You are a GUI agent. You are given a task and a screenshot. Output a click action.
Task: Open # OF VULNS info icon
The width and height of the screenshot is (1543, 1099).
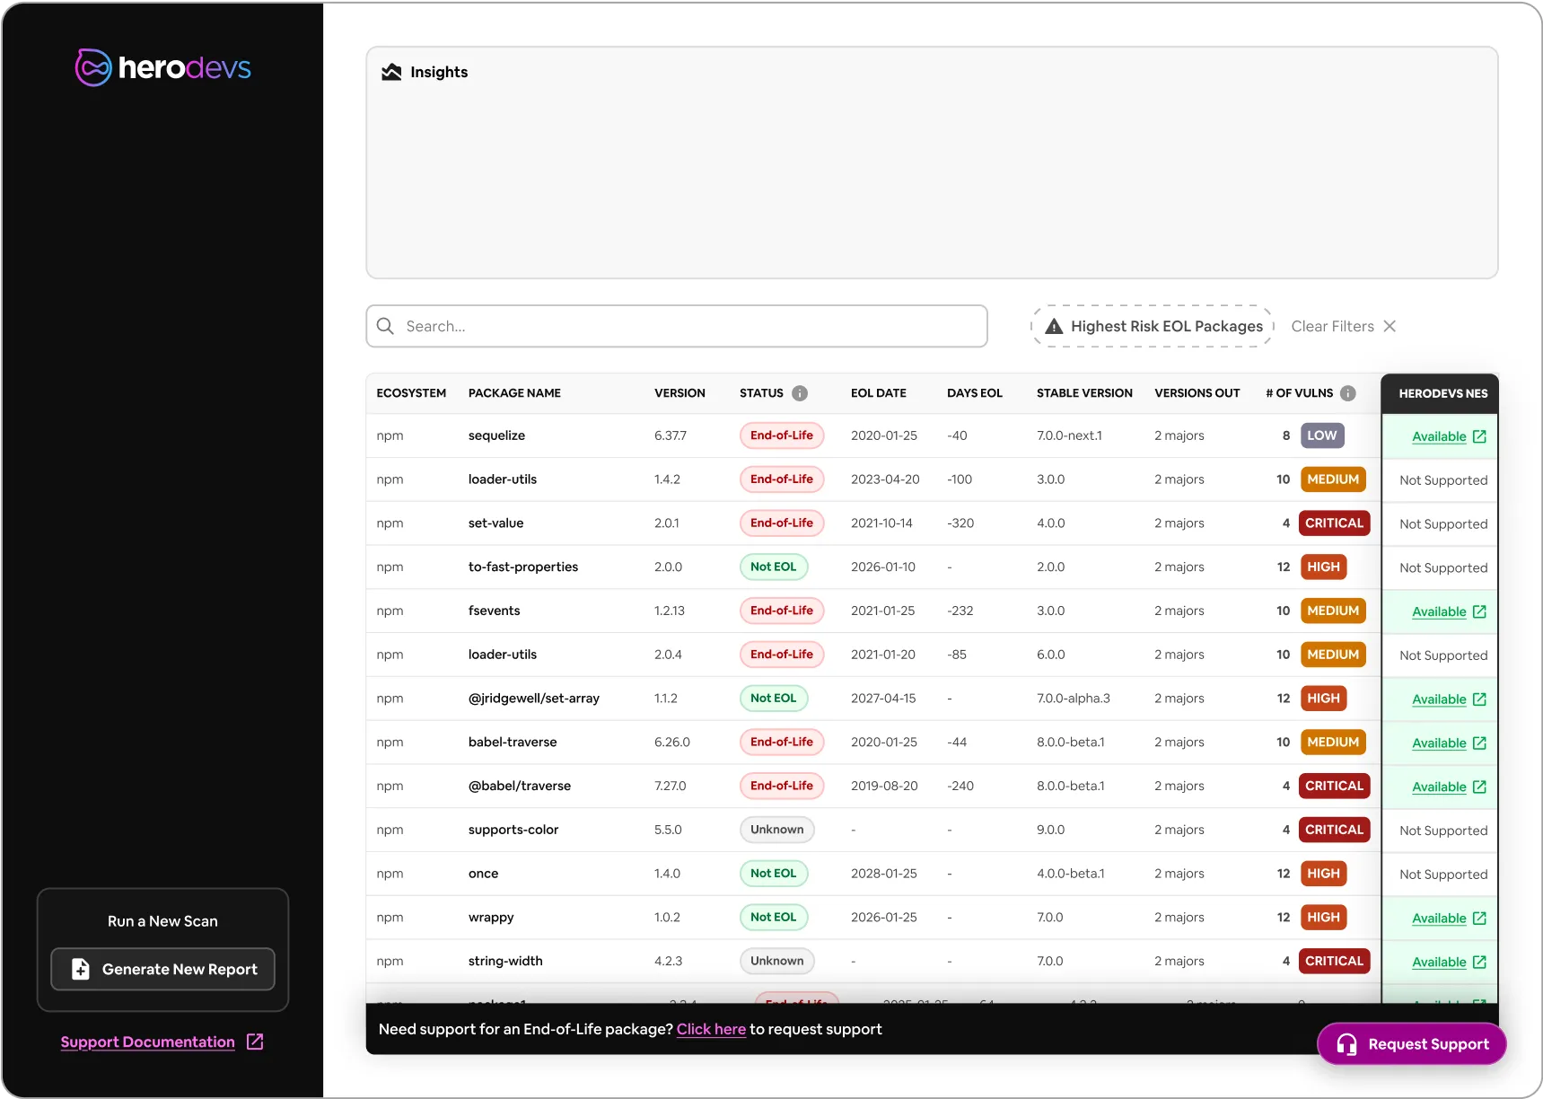(x=1347, y=393)
